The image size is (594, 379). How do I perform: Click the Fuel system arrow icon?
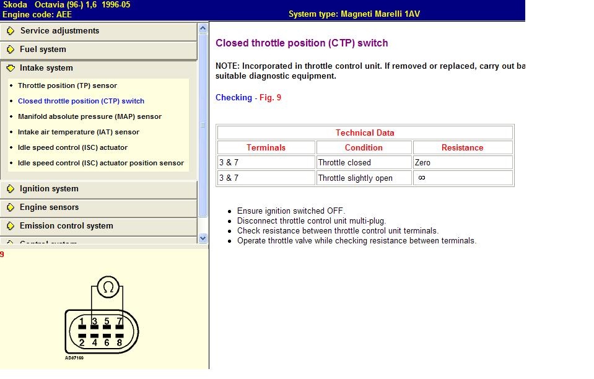[x=11, y=49]
